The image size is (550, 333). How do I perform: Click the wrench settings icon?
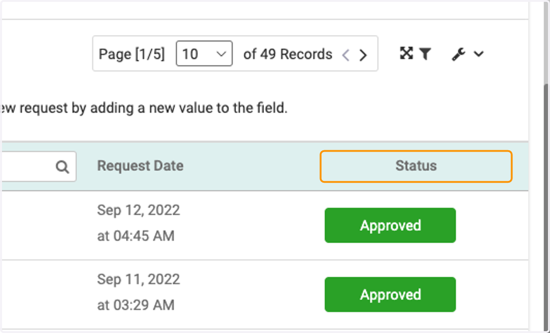tap(458, 55)
